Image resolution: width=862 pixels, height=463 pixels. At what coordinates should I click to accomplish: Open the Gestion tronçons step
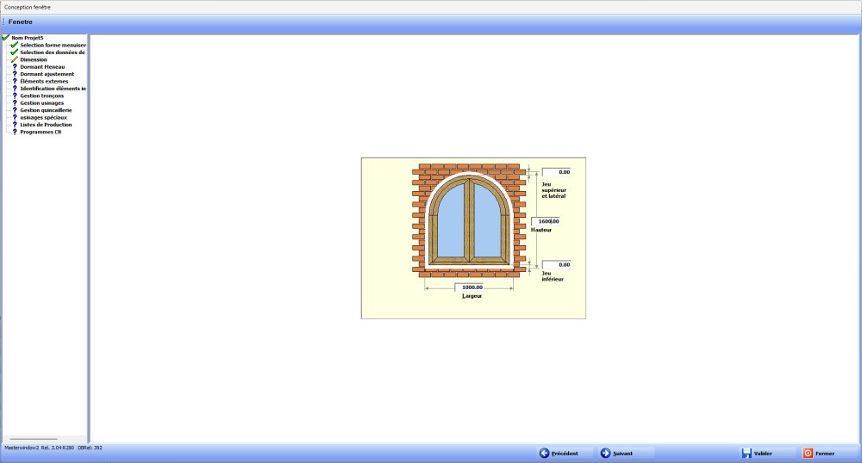pyautogui.click(x=41, y=96)
